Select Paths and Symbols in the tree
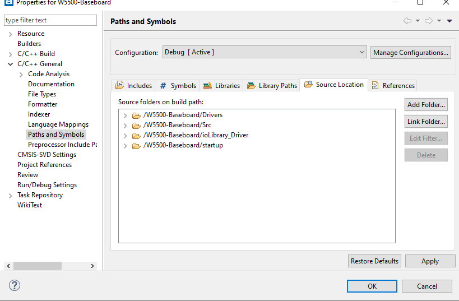Viewport: 459px width, 301px height. pos(56,135)
